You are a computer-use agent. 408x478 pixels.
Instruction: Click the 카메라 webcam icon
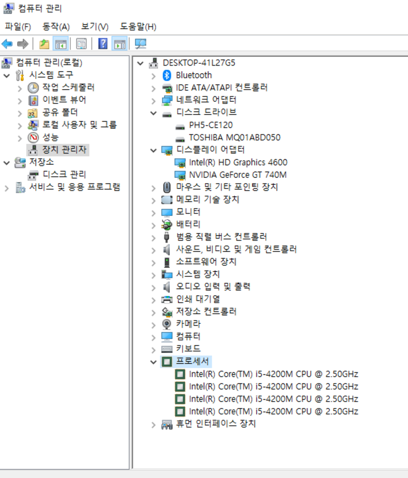pyautogui.click(x=167, y=324)
